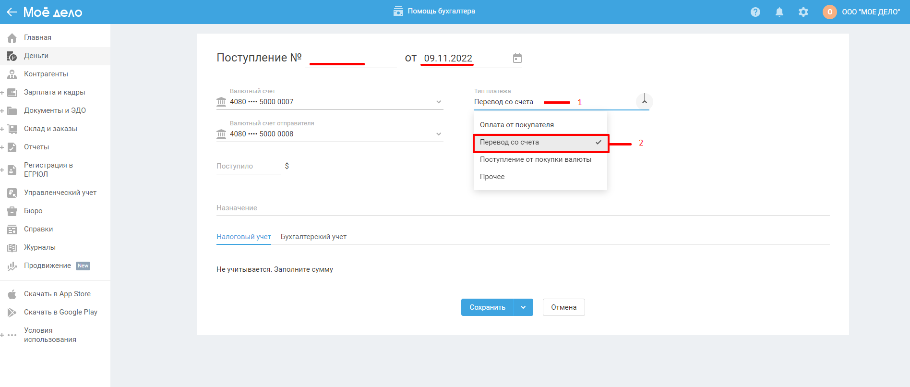Click the Отмена button

pos(563,307)
